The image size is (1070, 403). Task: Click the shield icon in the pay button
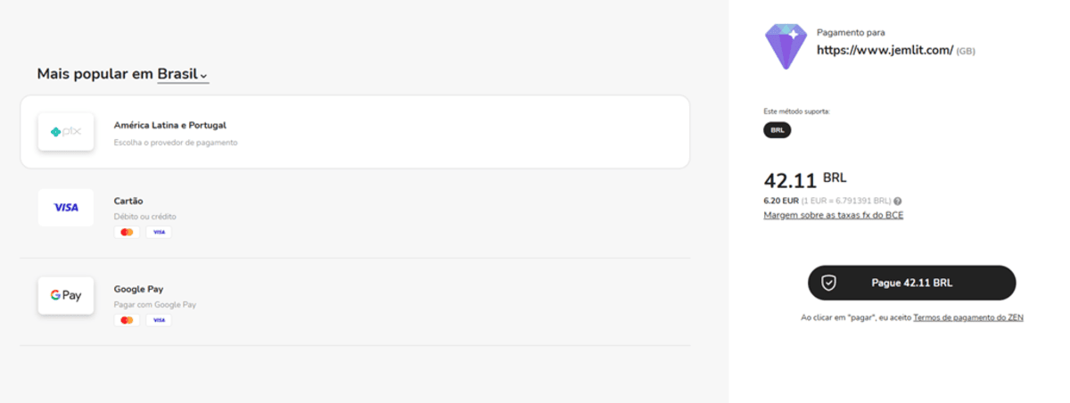[x=828, y=283]
